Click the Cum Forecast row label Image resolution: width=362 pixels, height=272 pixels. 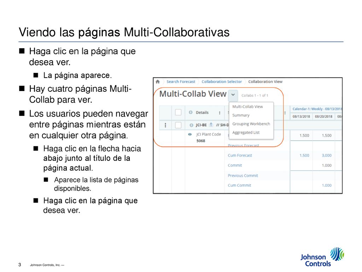click(x=240, y=155)
